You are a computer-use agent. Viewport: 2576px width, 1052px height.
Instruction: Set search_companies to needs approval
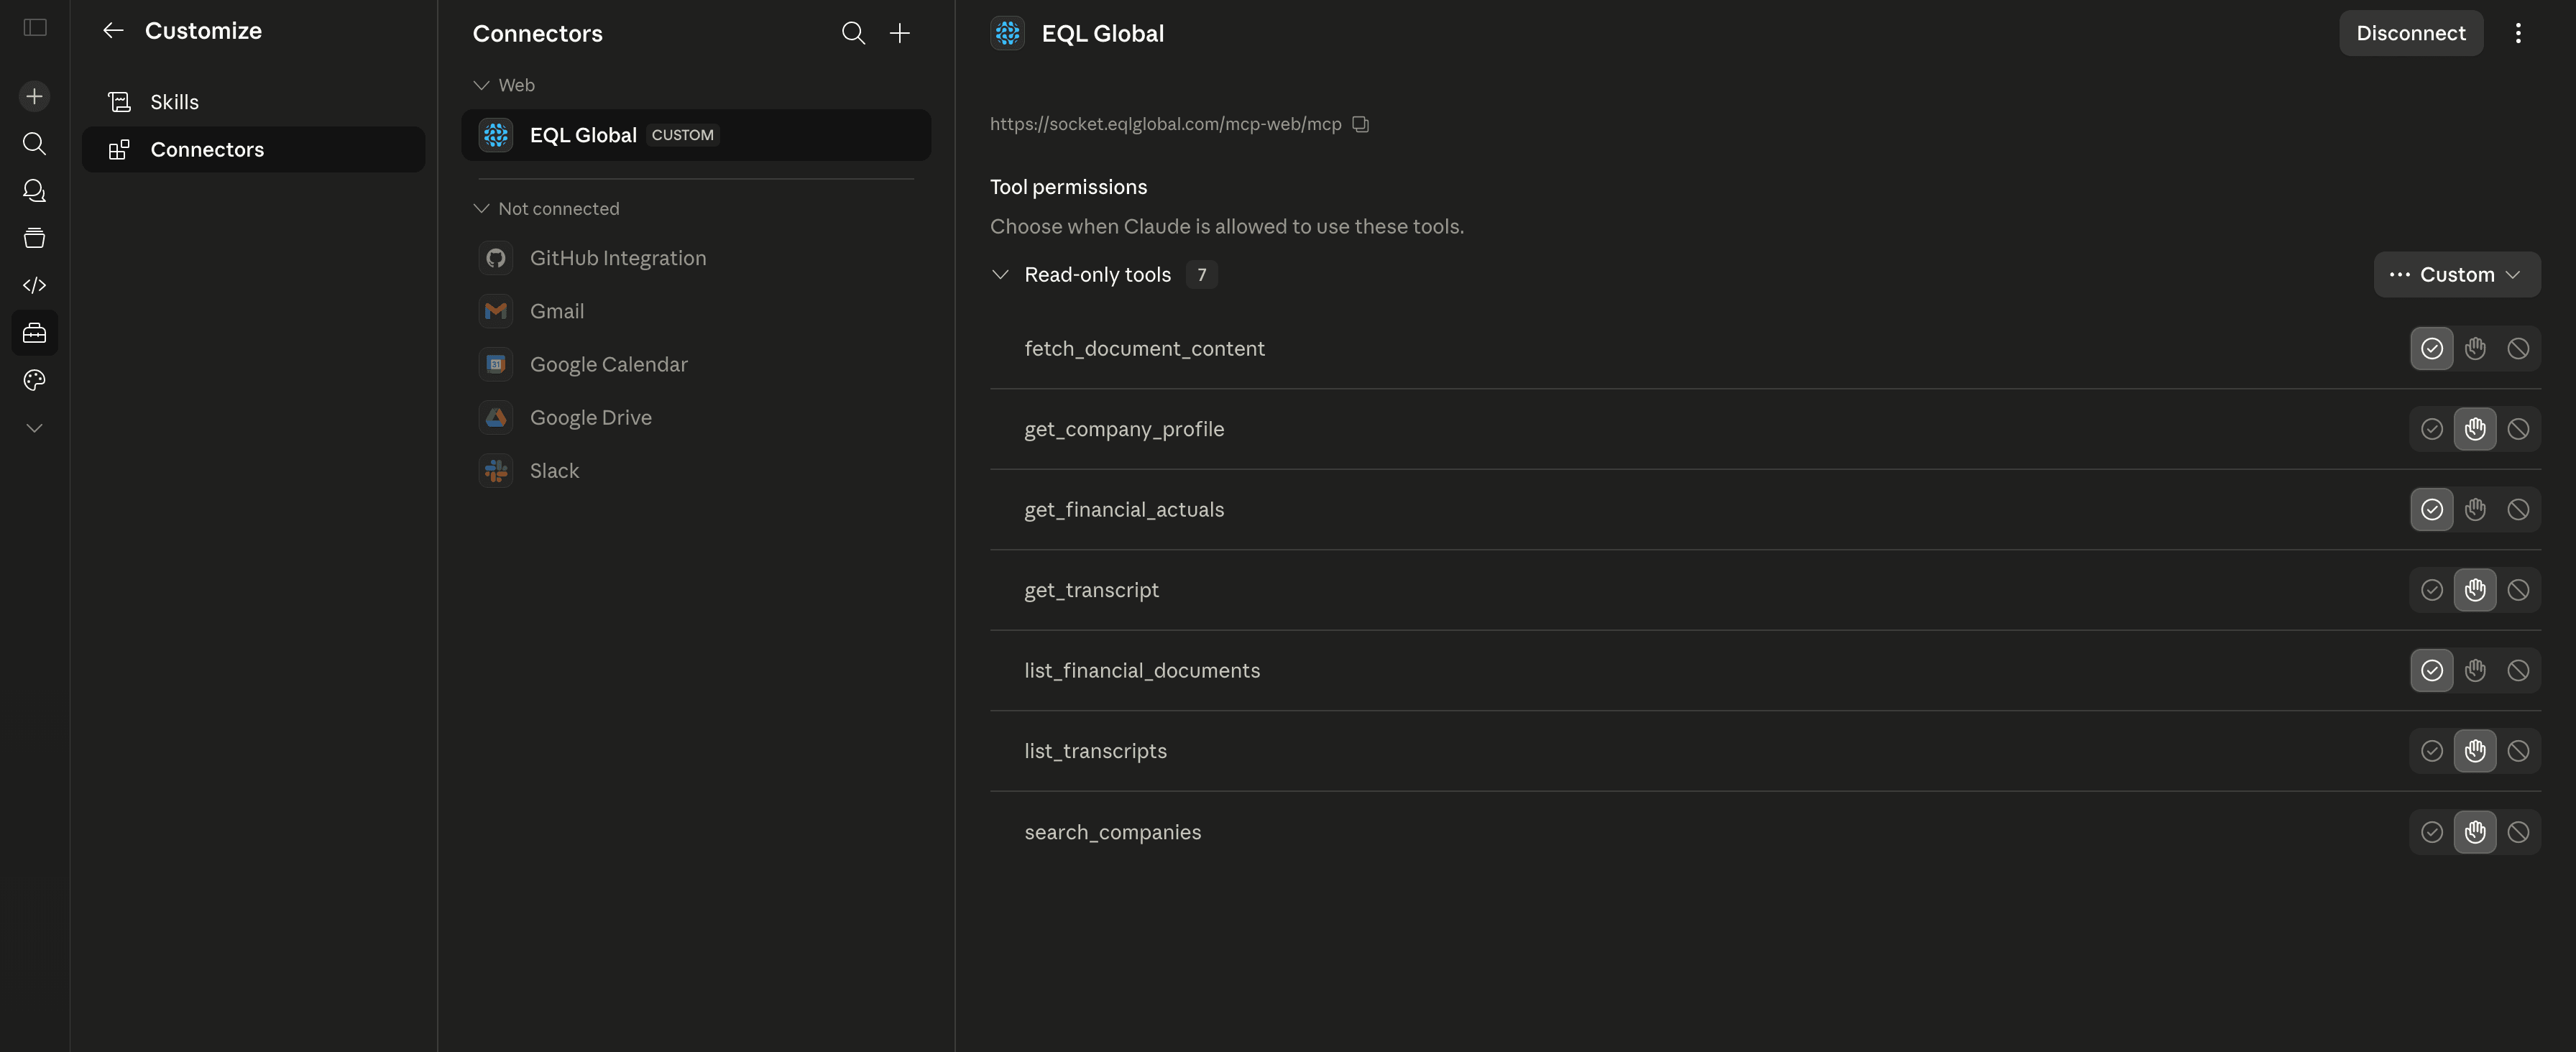coord(2475,832)
